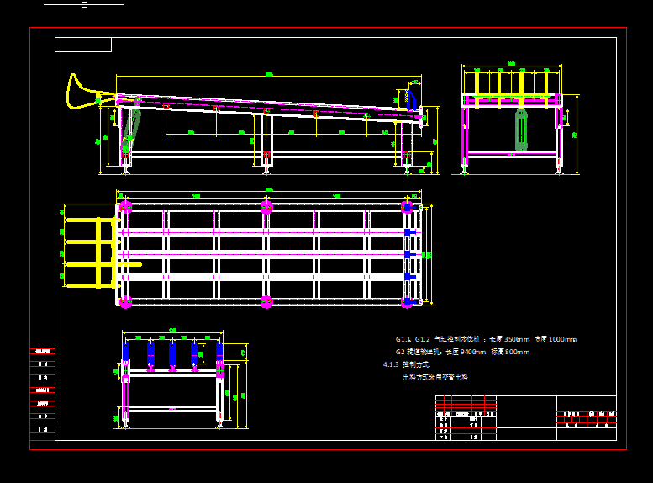Pick the 4.1.3 heading text in the notes

click(407, 364)
